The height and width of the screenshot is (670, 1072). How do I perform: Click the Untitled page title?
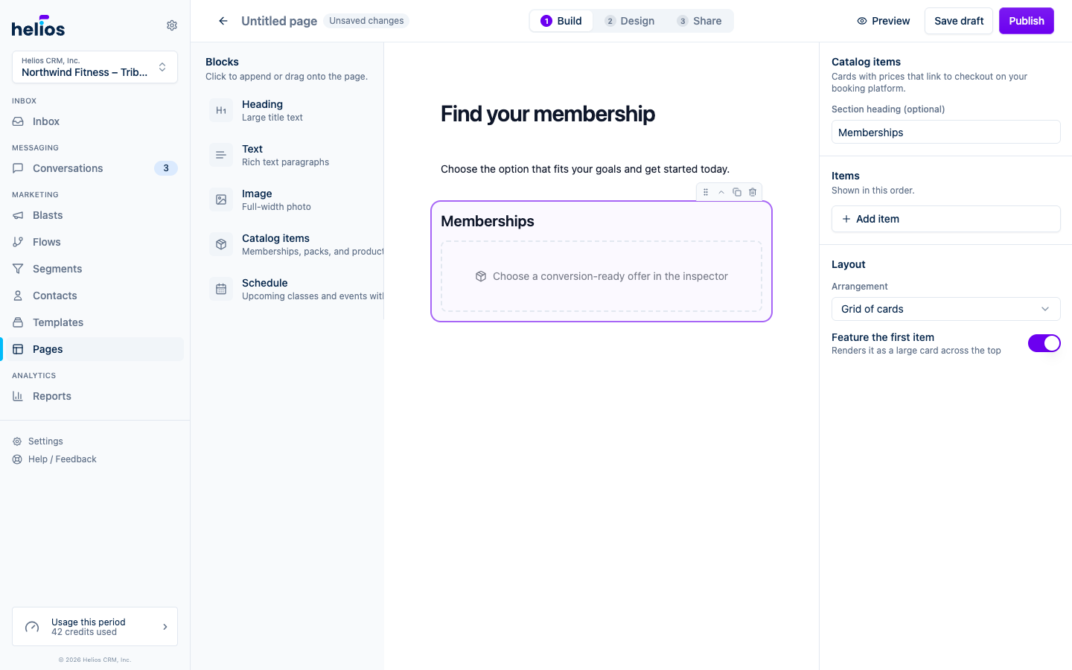point(279,21)
